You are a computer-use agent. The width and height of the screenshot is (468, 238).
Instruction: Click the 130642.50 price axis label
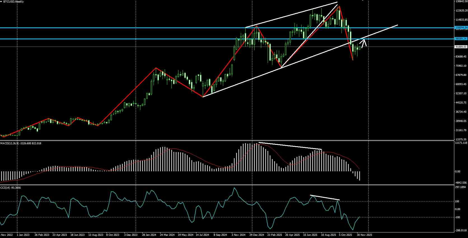pos(462,1)
